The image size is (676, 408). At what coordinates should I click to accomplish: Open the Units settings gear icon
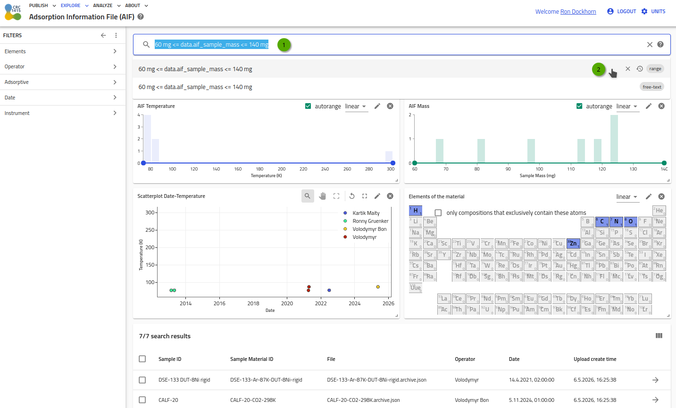pyautogui.click(x=644, y=11)
